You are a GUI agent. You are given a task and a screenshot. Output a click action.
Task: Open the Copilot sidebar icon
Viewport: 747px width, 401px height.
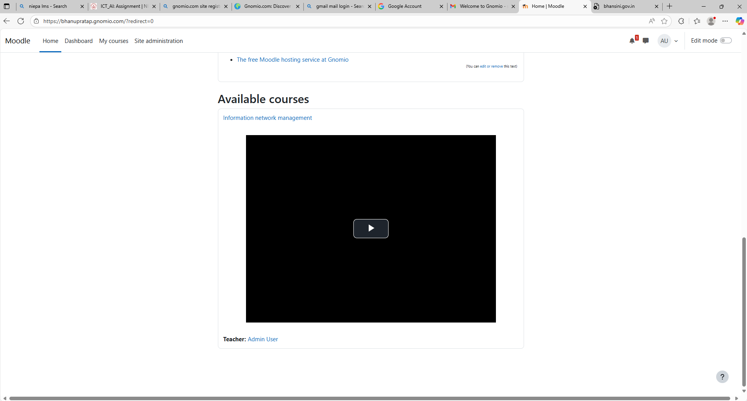(x=739, y=21)
